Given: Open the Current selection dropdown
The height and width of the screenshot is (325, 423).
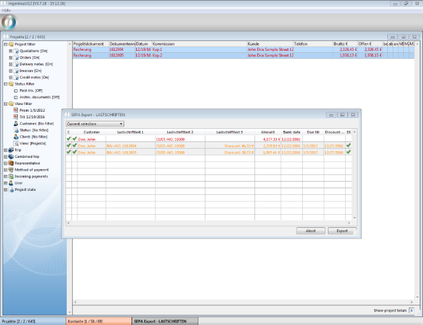Looking at the screenshot, I should pos(95,124).
